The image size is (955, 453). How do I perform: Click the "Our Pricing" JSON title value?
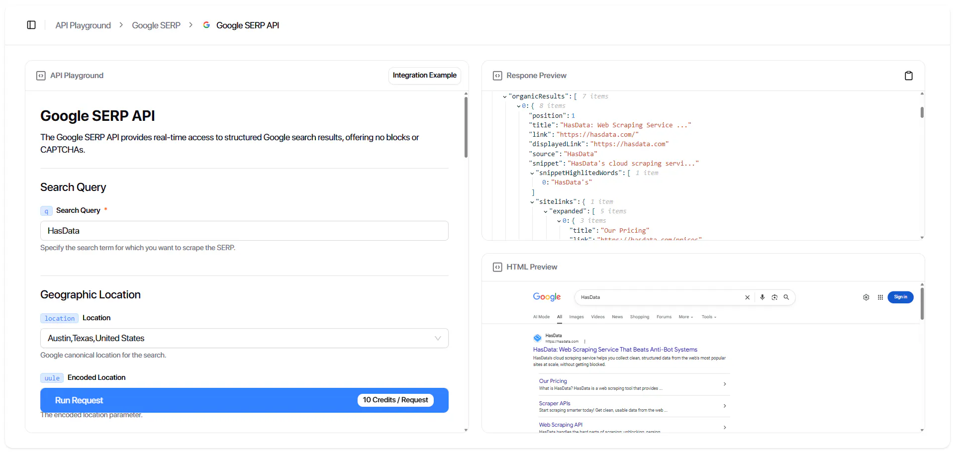click(x=625, y=230)
